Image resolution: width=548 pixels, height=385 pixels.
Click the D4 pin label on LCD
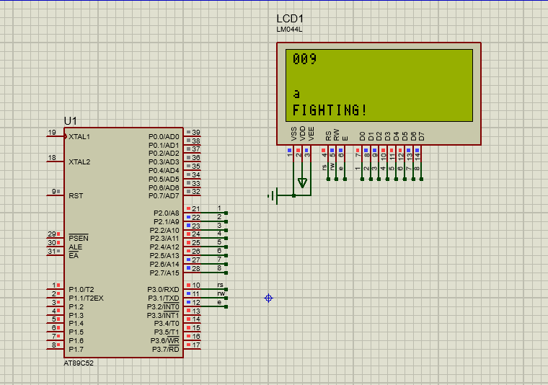tap(396, 136)
